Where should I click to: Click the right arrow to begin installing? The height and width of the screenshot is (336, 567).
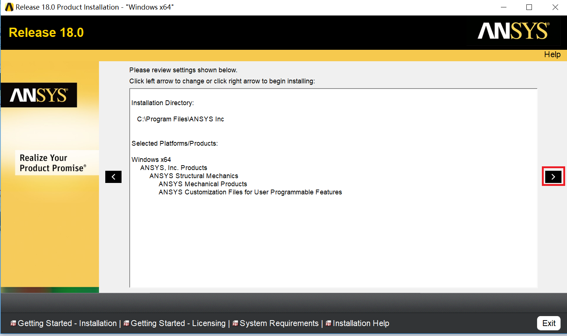tap(553, 177)
